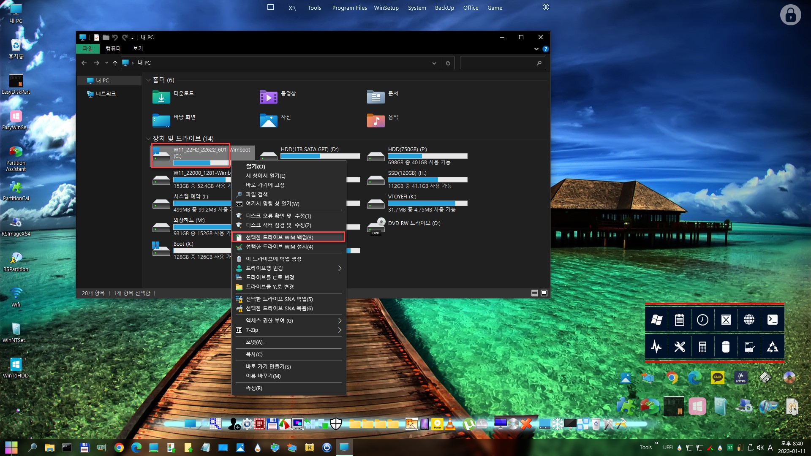
Task: Select 네트워크 in navigation pane
Action: [106, 94]
